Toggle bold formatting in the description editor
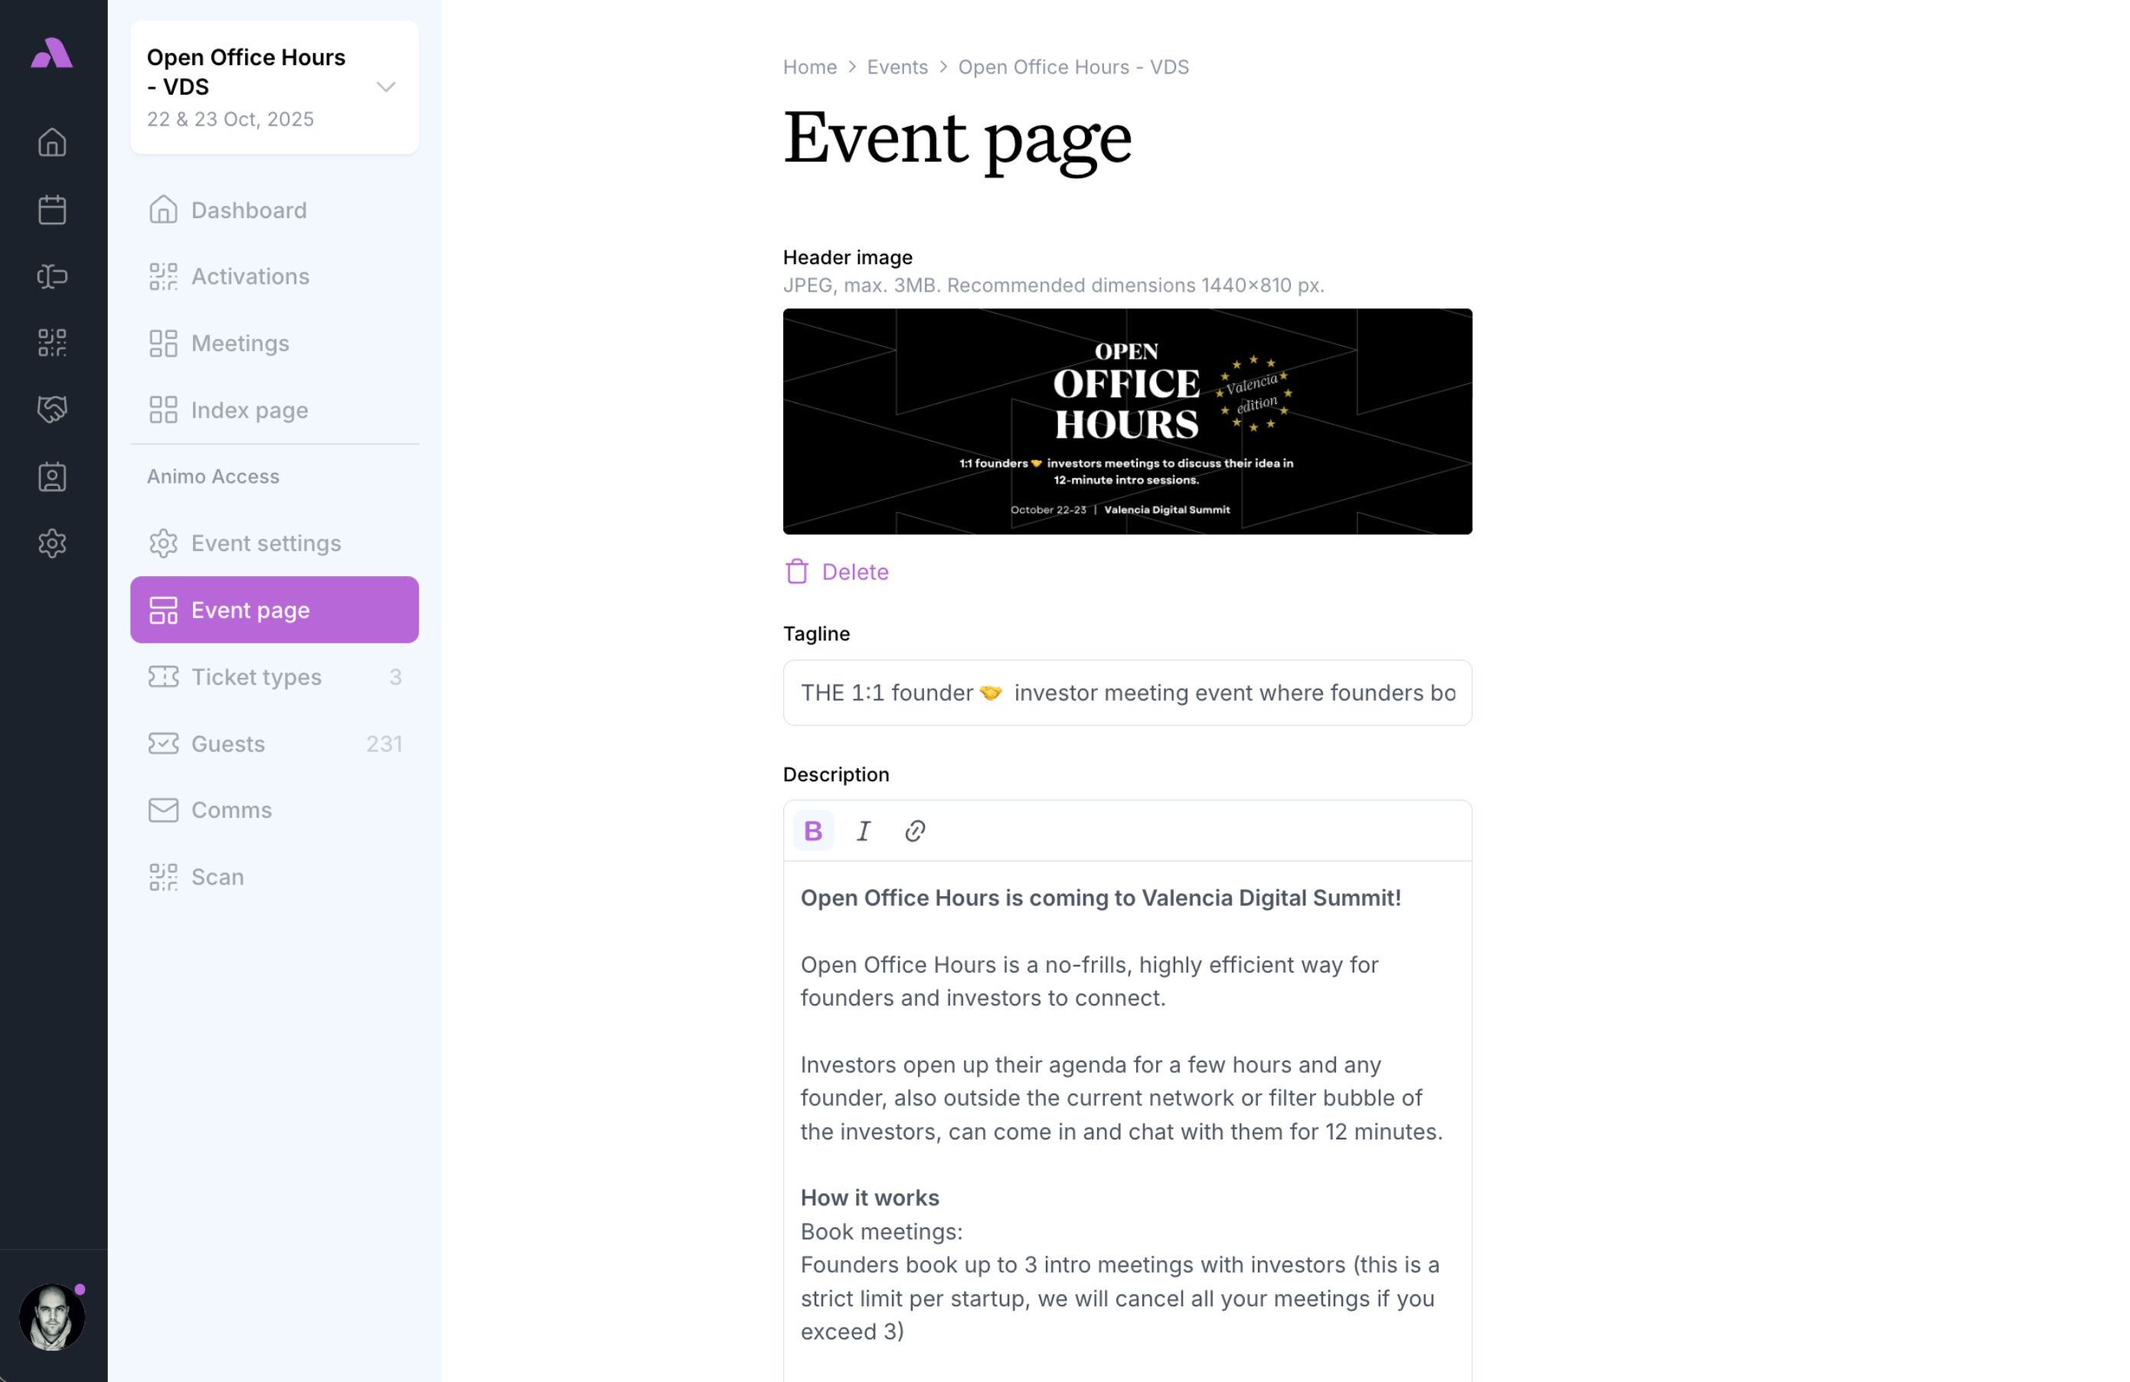 (814, 830)
